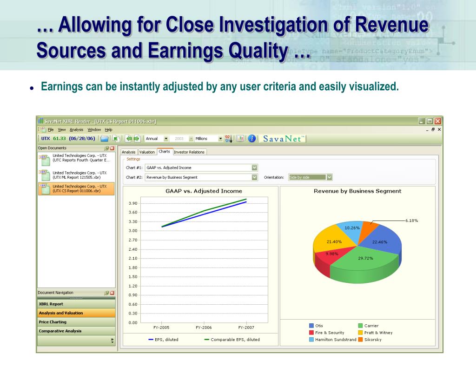Click the SavaNet app icon in title bar
The height and width of the screenshot is (368, 476).
pyautogui.click(x=41, y=121)
